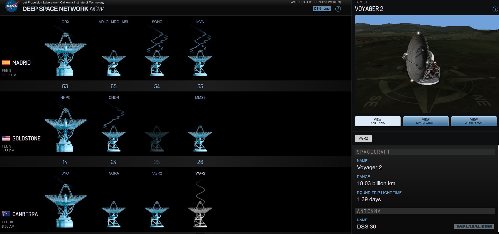Screen dimensions: 499x234
Task: Click the SOHO spacecraft label
Action: 157,22
